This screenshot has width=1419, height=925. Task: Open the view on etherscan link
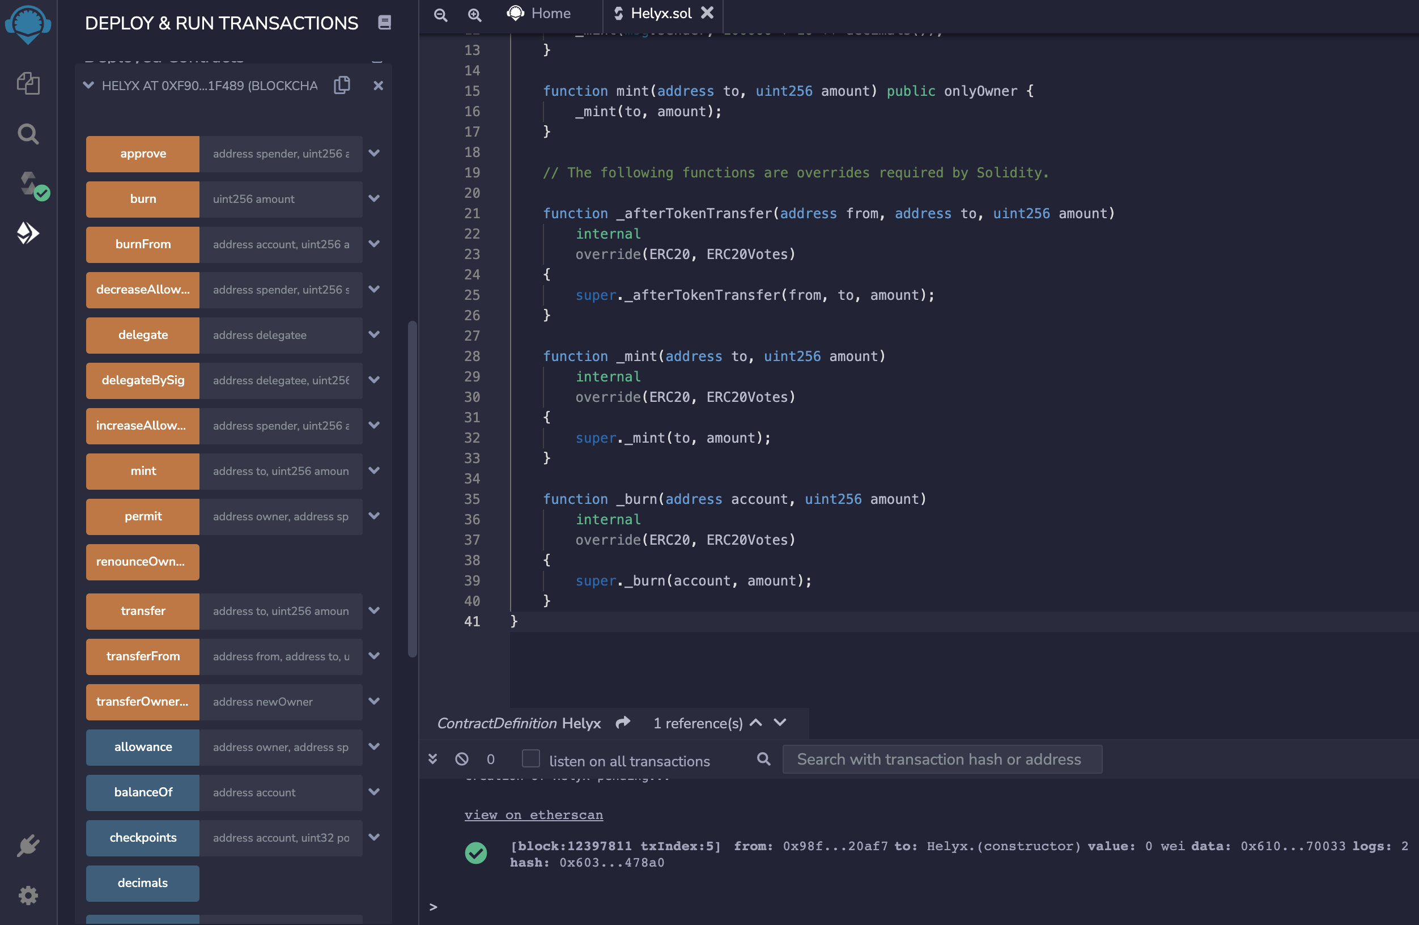pyautogui.click(x=533, y=814)
